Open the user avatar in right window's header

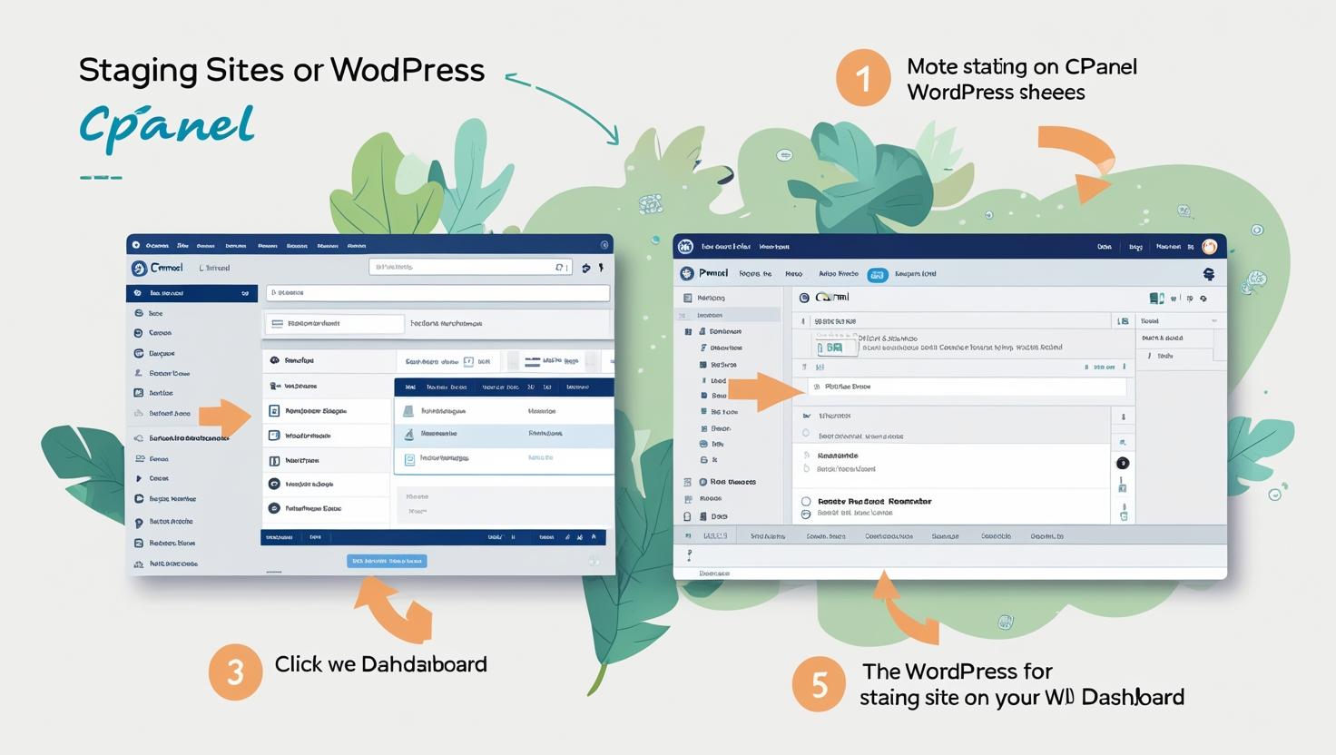tap(1209, 246)
